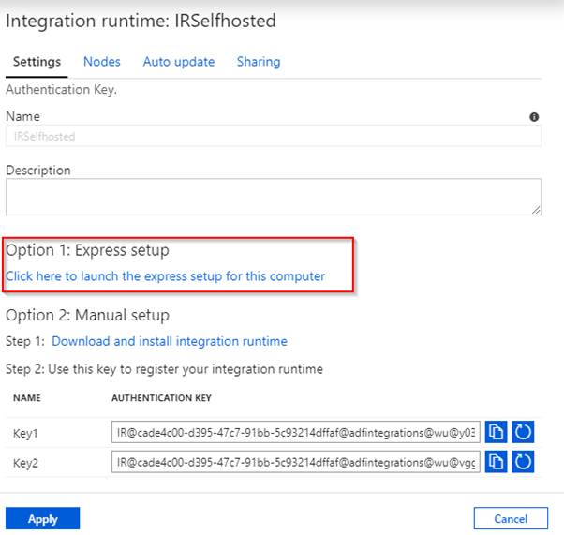Copy the Key1 authentication key

[x=497, y=433]
